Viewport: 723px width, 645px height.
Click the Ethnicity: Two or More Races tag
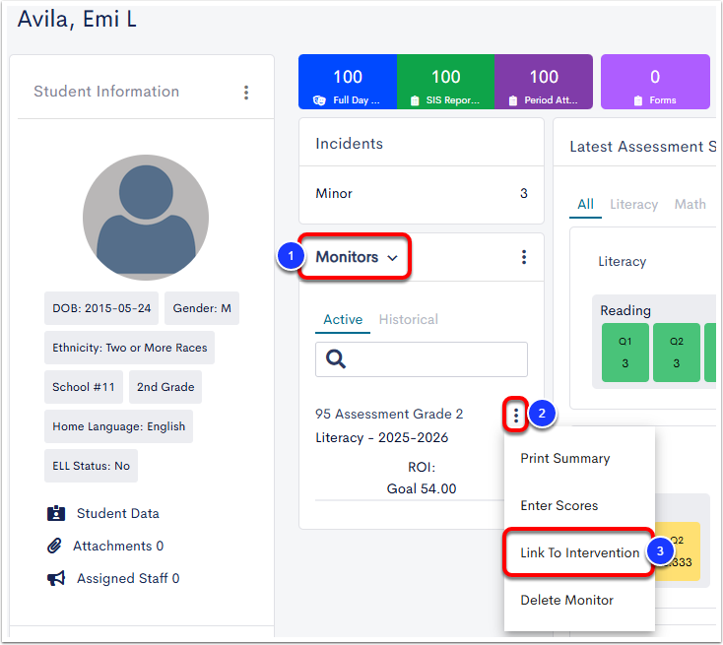(130, 348)
